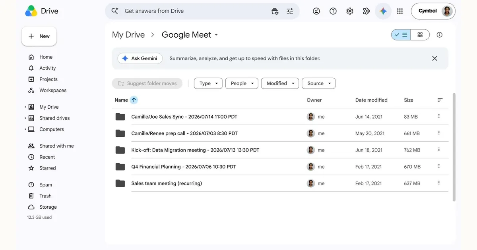Open the Source filter dropdown
This screenshot has width=477, height=250.
pos(319,83)
